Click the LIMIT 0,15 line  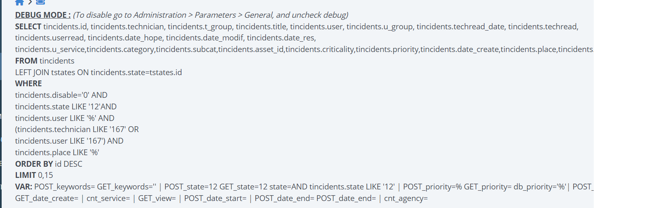(34, 175)
